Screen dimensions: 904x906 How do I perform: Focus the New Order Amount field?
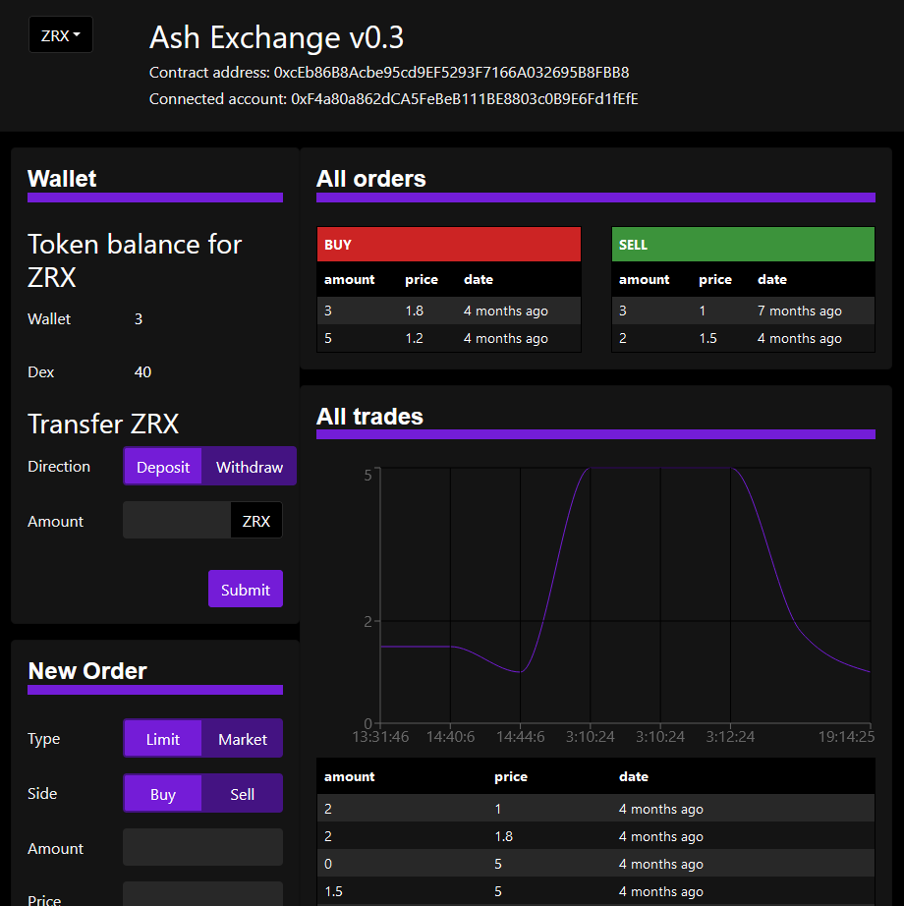click(x=202, y=847)
